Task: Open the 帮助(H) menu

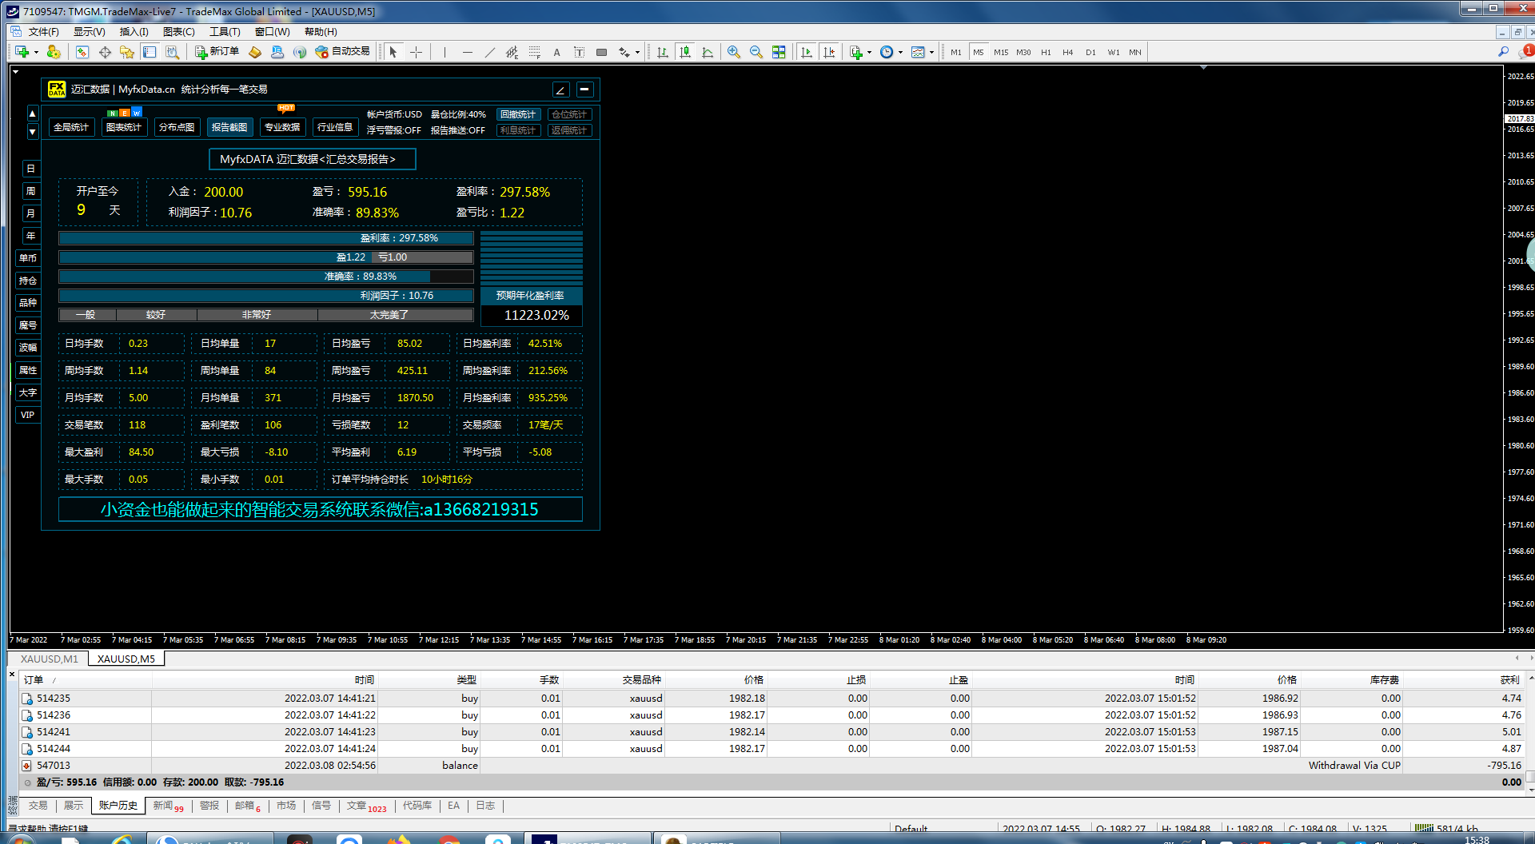Action: pyautogui.click(x=321, y=32)
